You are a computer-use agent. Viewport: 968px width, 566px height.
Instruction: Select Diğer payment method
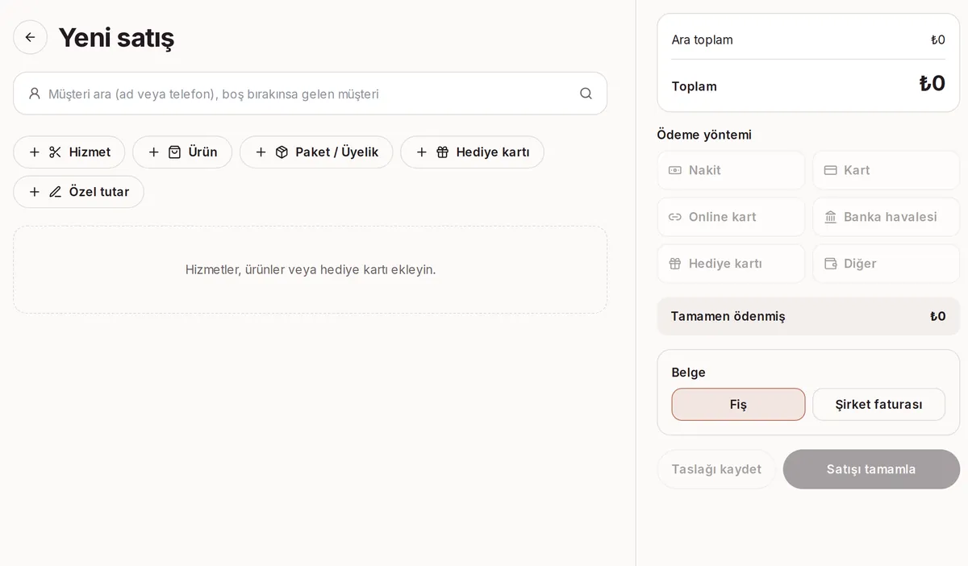(886, 264)
